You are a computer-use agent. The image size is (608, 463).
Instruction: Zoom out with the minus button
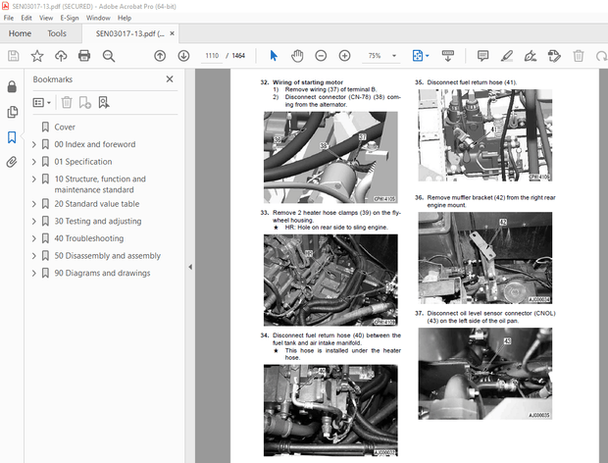pyautogui.click(x=321, y=56)
